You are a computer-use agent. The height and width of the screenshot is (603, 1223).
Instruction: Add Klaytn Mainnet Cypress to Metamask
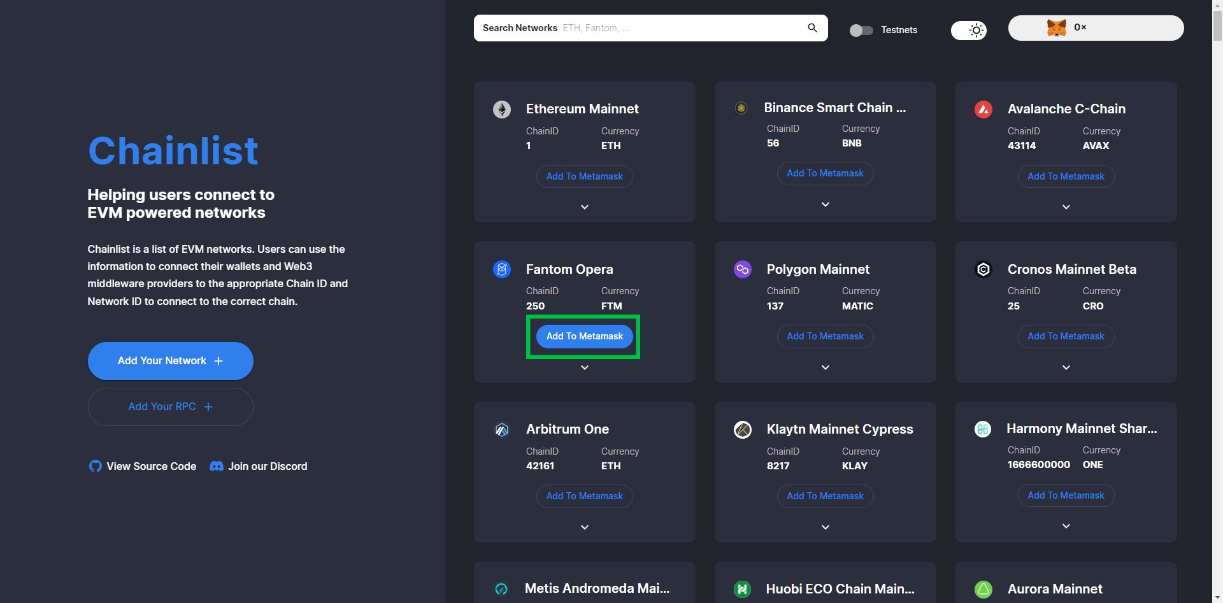pos(826,496)
